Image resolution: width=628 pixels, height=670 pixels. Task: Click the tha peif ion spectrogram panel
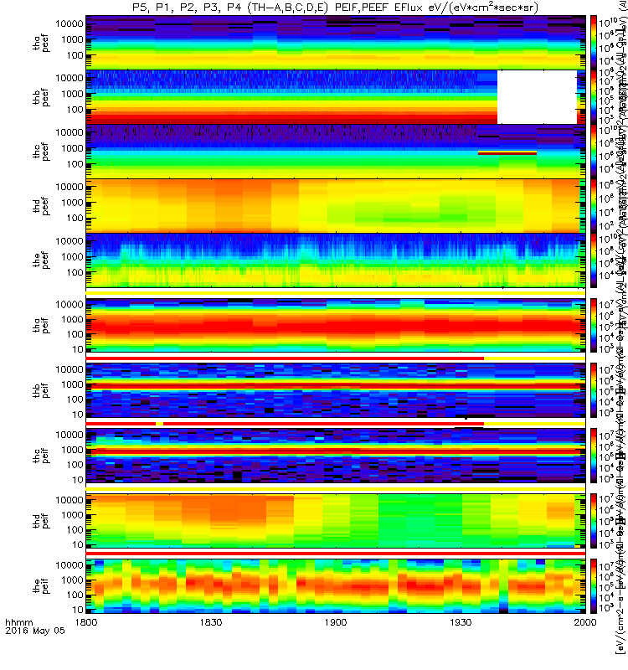click(x=336, y=326)
